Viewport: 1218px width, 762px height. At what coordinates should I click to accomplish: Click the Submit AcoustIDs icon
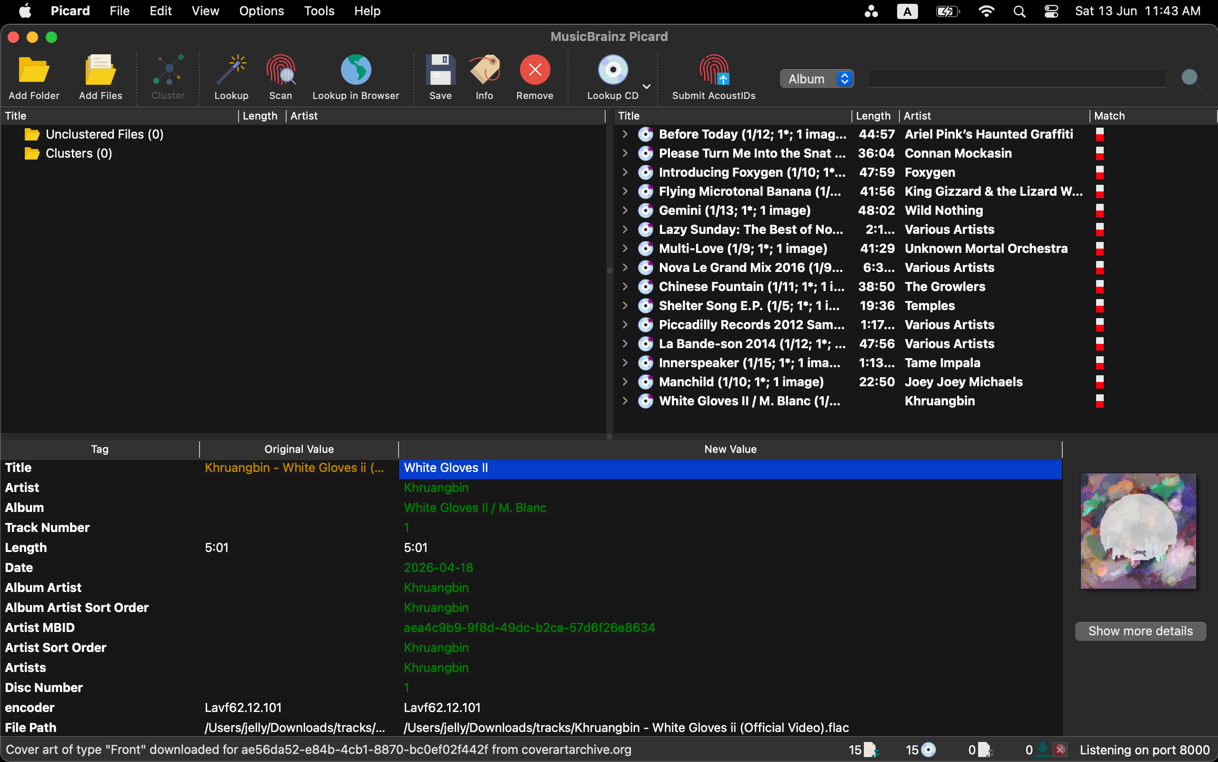tap(714, 70)
